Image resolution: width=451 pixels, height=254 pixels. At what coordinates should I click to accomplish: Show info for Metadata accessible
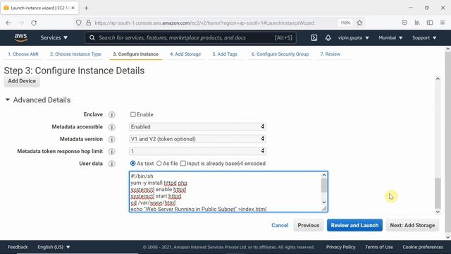(111, 127)
